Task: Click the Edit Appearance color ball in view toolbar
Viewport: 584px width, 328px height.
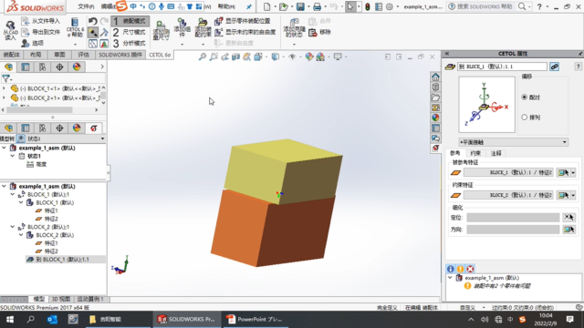Action: pyautogui.click(x=309, y=56)
